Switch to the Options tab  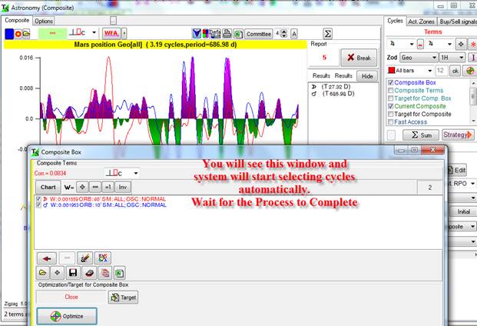click(44, 22)
